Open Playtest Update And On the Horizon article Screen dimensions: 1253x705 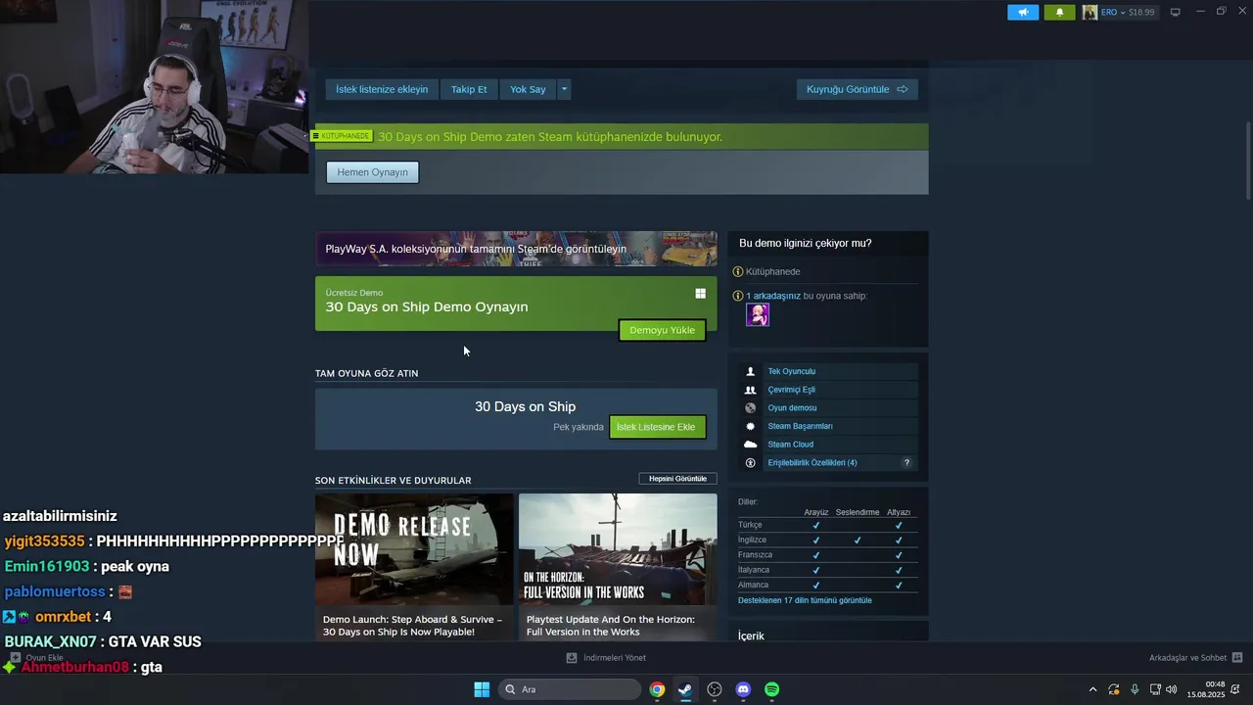[611, 626]
